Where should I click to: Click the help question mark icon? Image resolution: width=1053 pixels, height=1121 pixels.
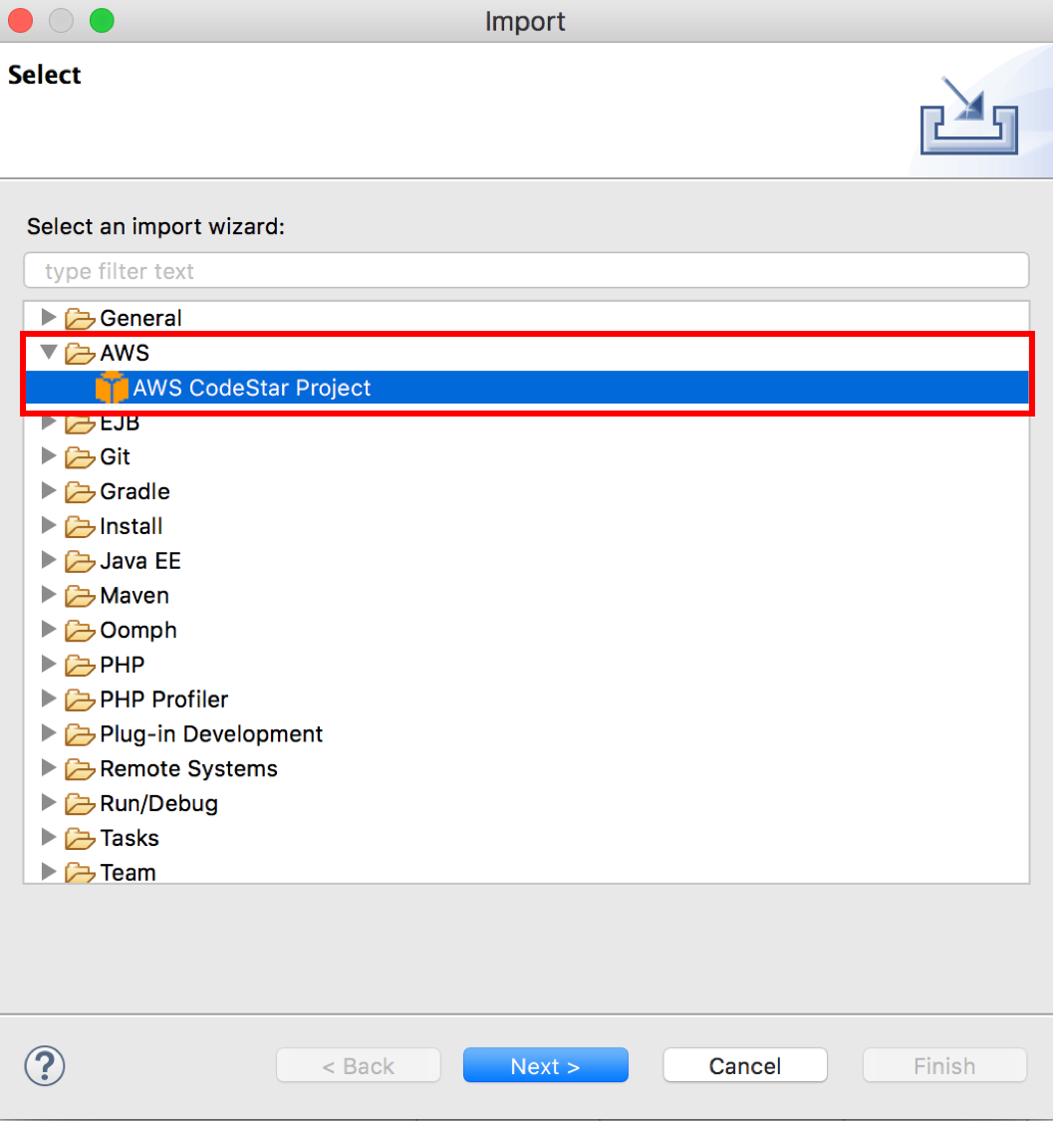click(x=45, y=1064)
